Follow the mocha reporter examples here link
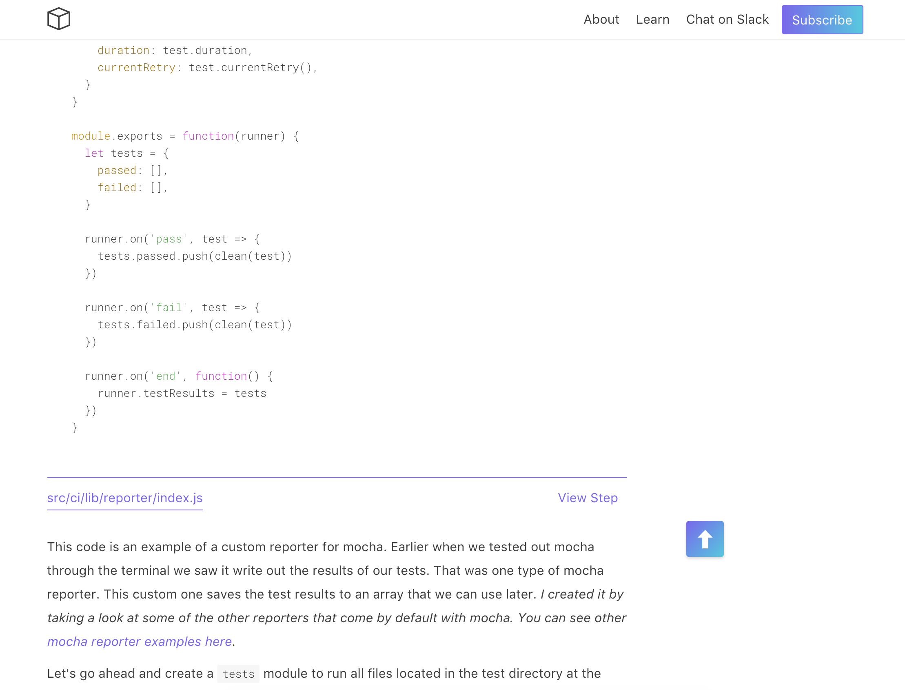The width and height of the screenshot is (905, 690). coord(140,641)
